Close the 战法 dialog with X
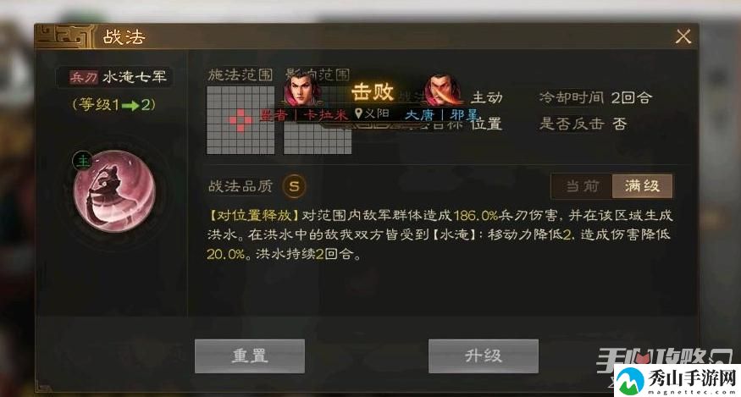The image size is (741, 397). point(683,36)
